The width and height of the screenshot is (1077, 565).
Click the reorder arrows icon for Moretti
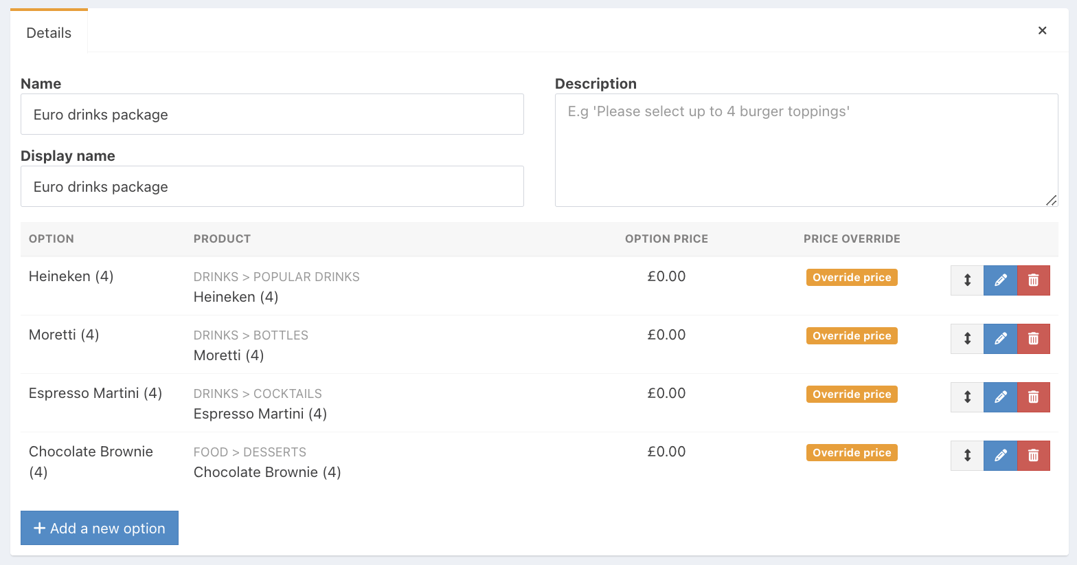(967, 339)
